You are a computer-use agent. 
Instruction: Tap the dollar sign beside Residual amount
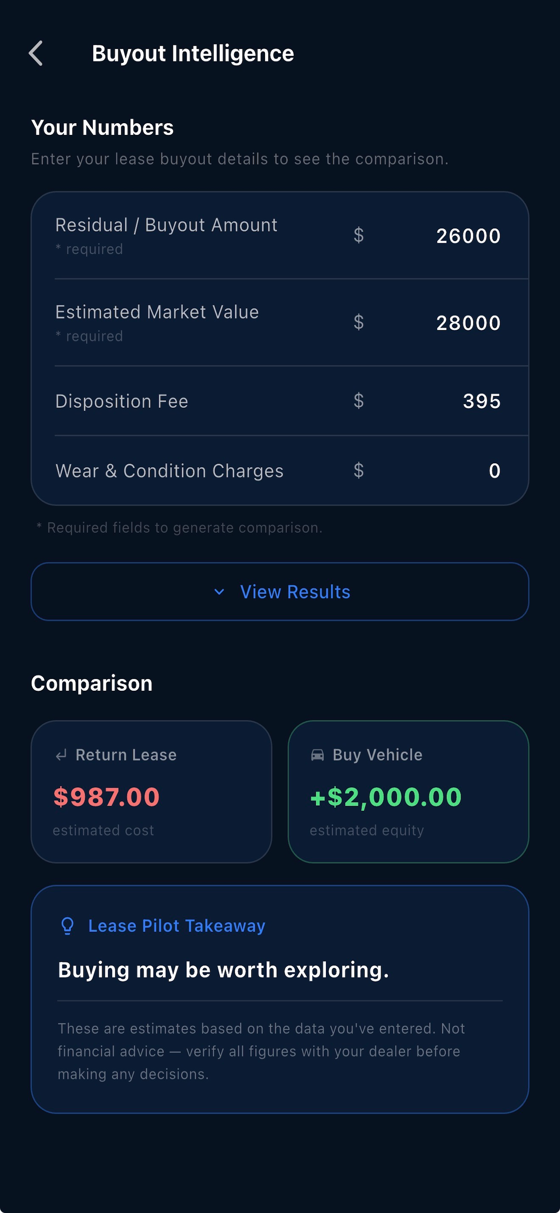pos(359,235)
